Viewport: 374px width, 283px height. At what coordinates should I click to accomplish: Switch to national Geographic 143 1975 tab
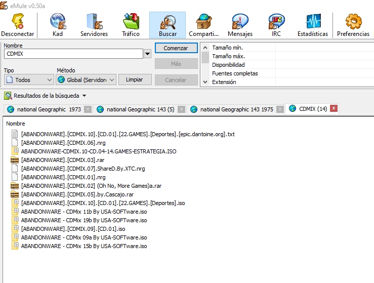237,109
